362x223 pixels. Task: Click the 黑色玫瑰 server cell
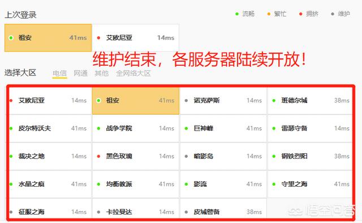click(136, 156)
